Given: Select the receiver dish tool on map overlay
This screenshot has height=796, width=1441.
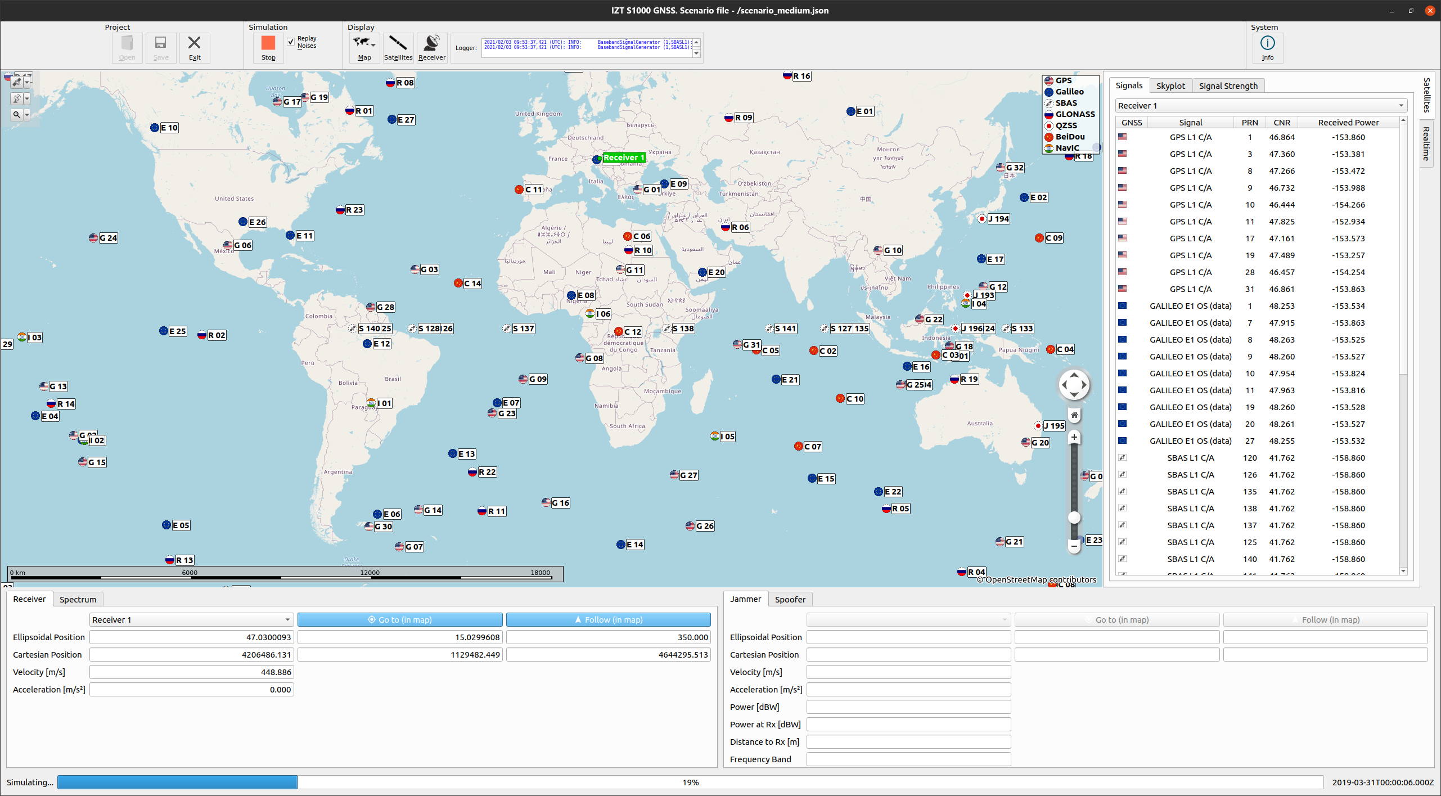Looking at the screenshot, I should [x=17, y=98].
